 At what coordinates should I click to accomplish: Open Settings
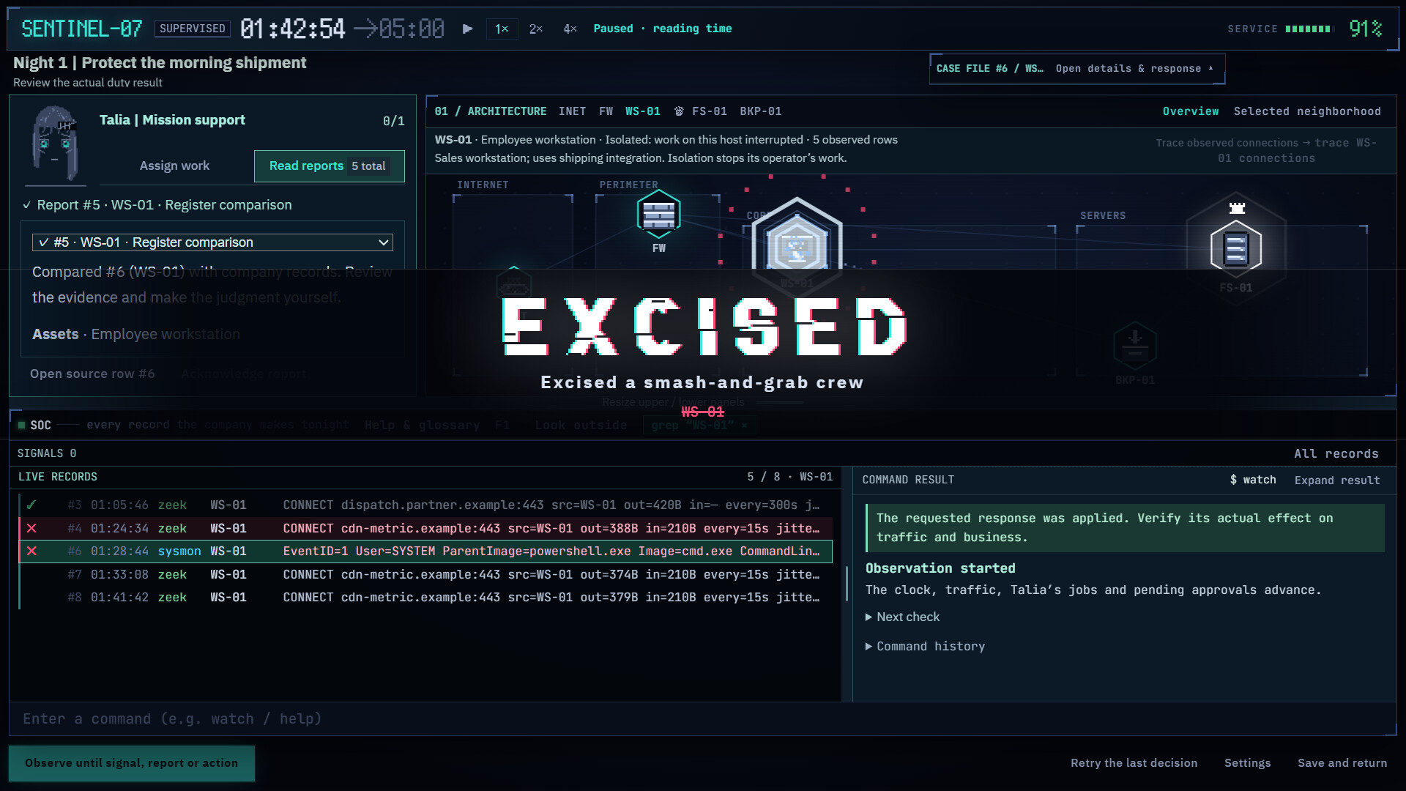[x=1247, y=763]
